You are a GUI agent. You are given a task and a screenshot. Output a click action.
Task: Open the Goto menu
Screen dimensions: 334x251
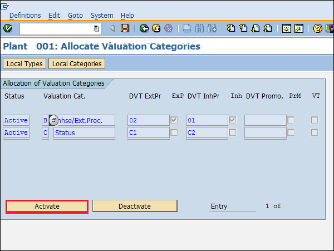click(x=75, y=16)
